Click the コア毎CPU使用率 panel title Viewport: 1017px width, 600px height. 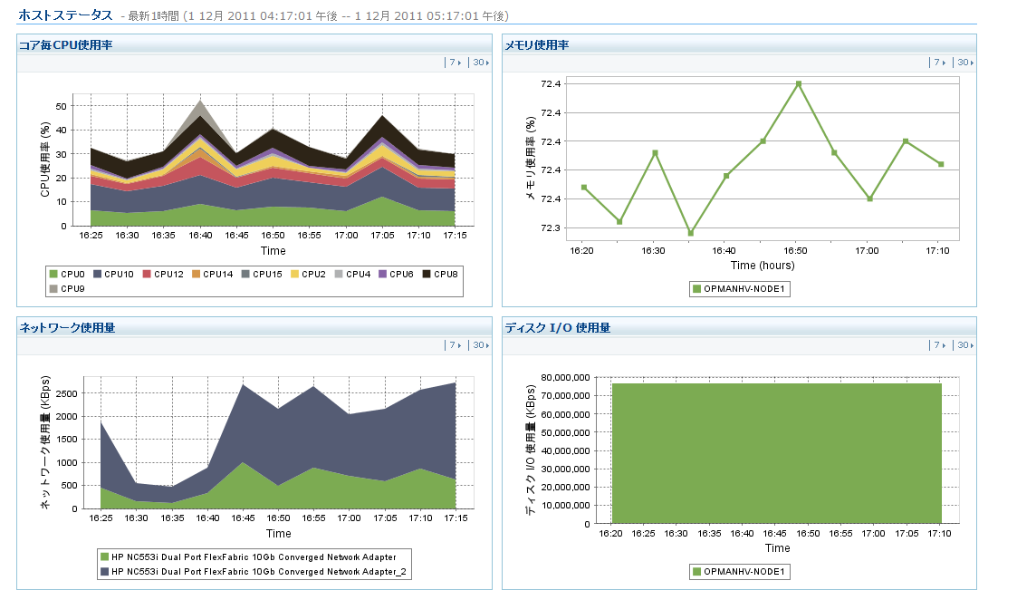pos(65,44)
